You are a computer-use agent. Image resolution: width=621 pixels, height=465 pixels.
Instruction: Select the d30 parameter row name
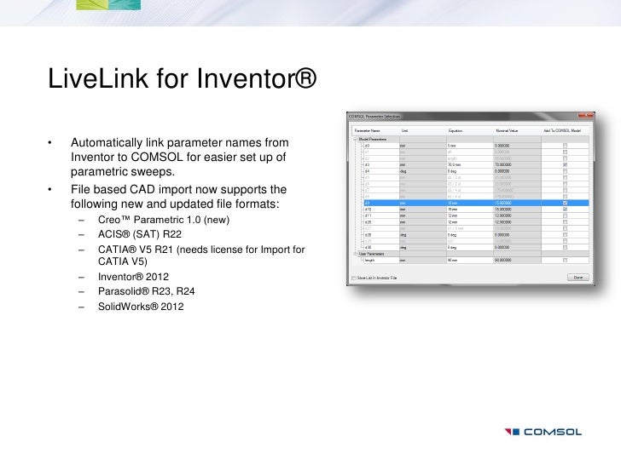(368, 248)
